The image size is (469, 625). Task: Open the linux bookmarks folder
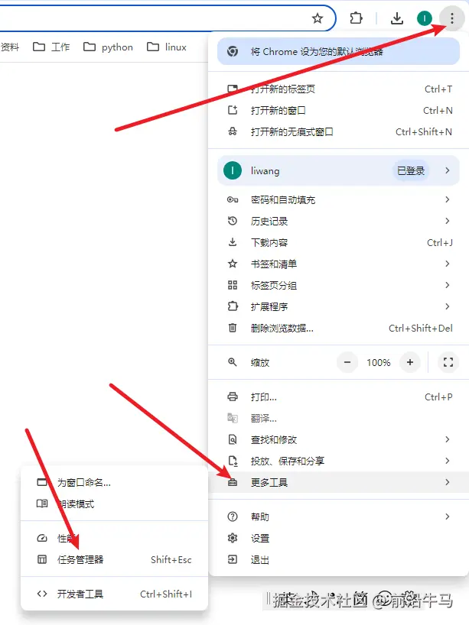pos(167,47)
